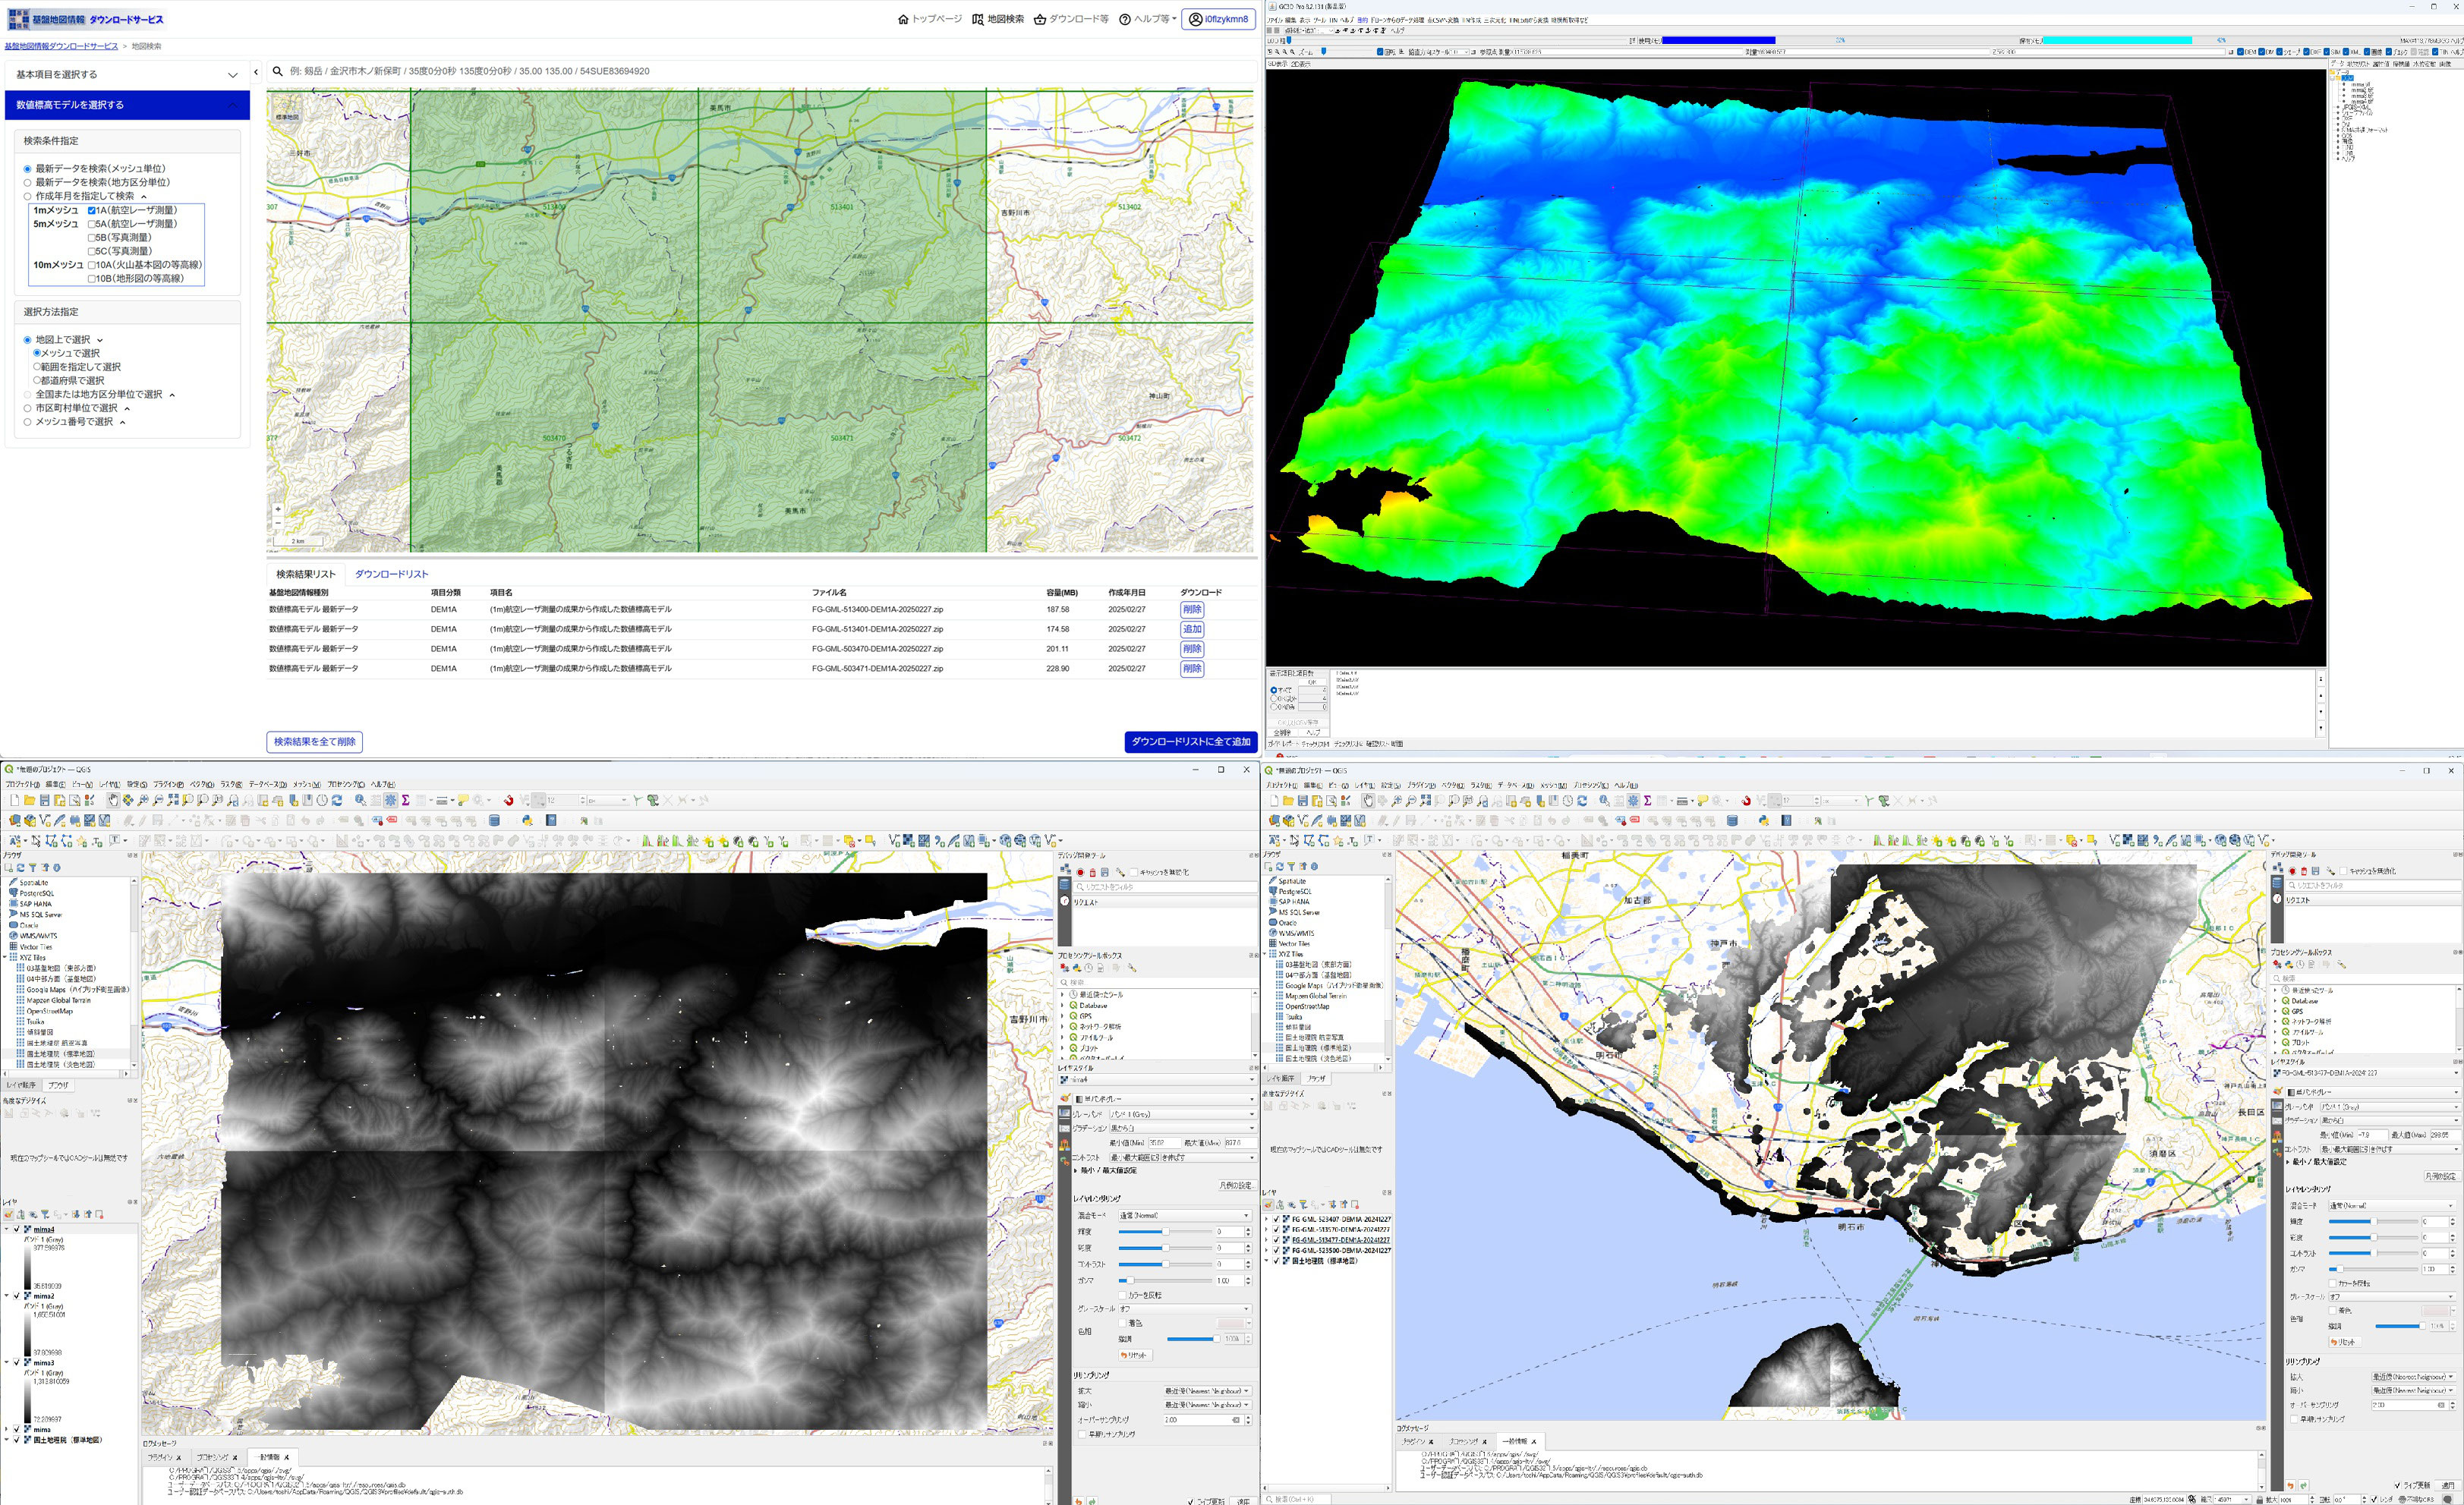The height and width of the screenshot is (1505, 2464).
Task: Click the Zoom Full extent icon in left QGIS toolbar
Action: (x=173, y=801)
